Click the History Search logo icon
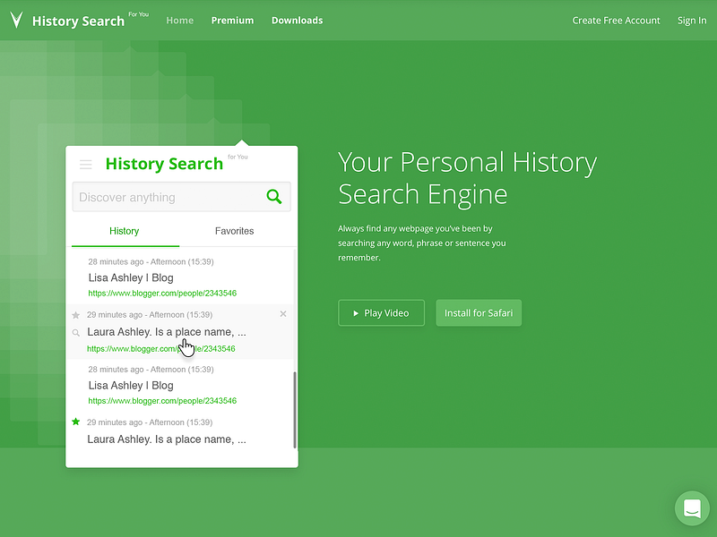This screenshot has height=537, width=717. click(x=15, y=20)
